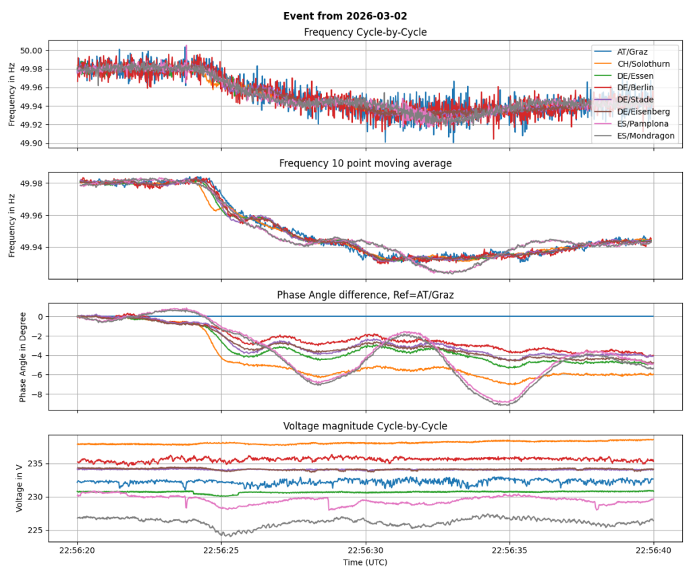Viewport: 691px width, 575px height.
Task: Click the 22:56:20 time tick label
Action: click(77, 549)
